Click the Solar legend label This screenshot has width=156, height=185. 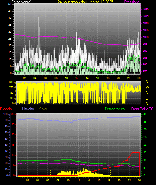click(x=43, y=109)
